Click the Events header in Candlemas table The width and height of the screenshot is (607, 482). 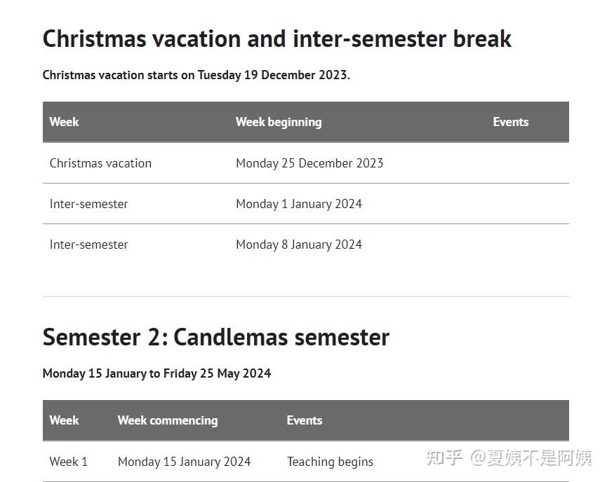point(305,420)
